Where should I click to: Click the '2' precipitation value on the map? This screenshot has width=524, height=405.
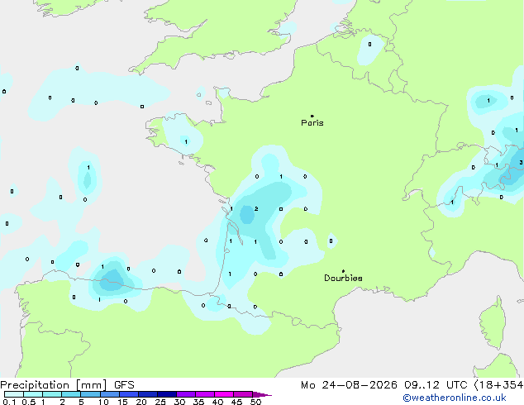point(256,208)
